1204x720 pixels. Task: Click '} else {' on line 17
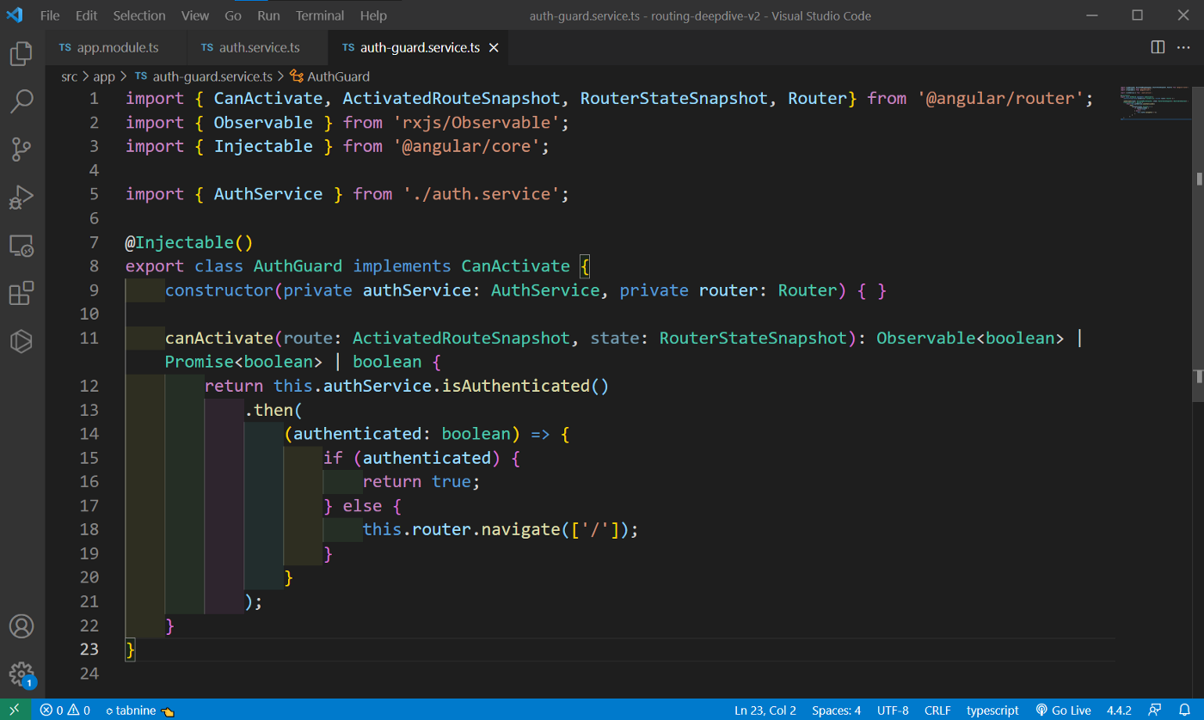tap(362, 506)
